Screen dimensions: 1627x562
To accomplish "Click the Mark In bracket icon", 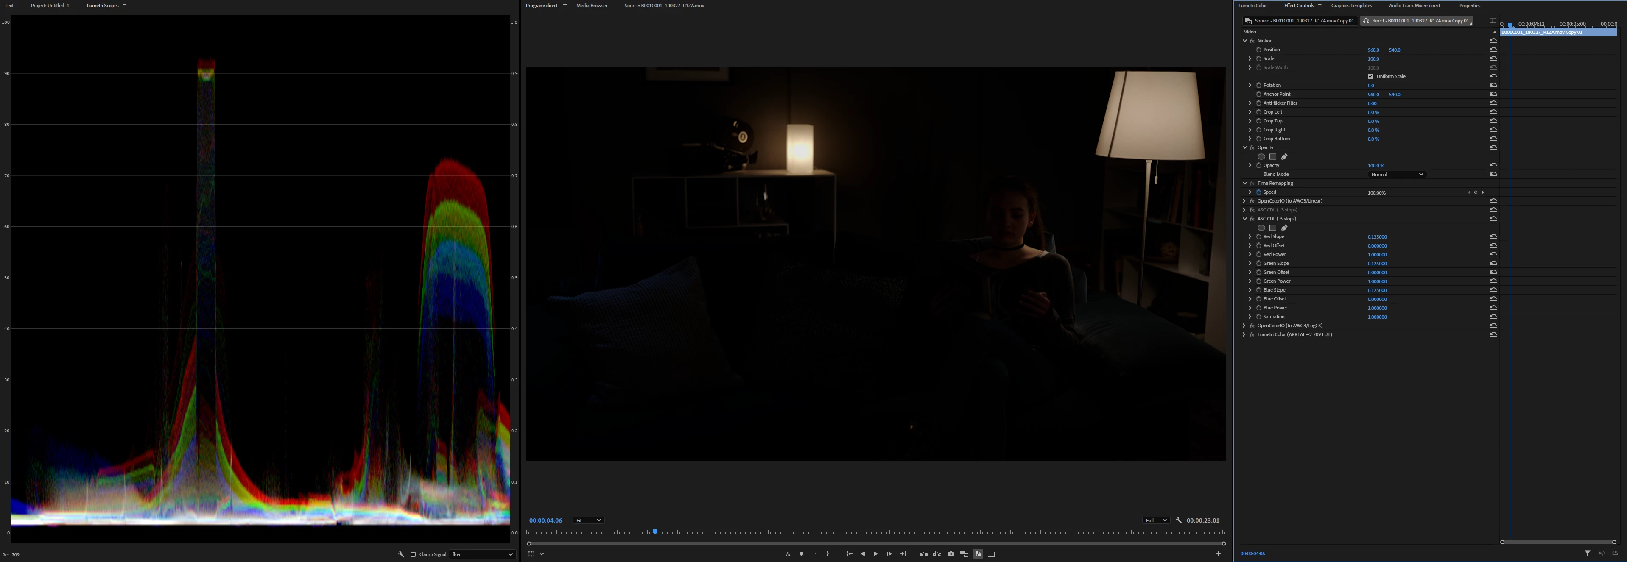I will (x=816, y=554).
